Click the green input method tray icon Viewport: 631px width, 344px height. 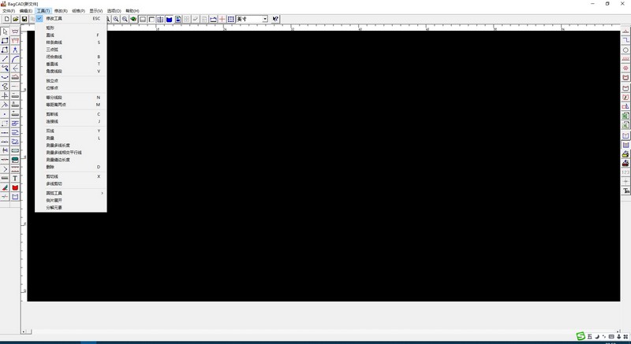pos(580,337)
